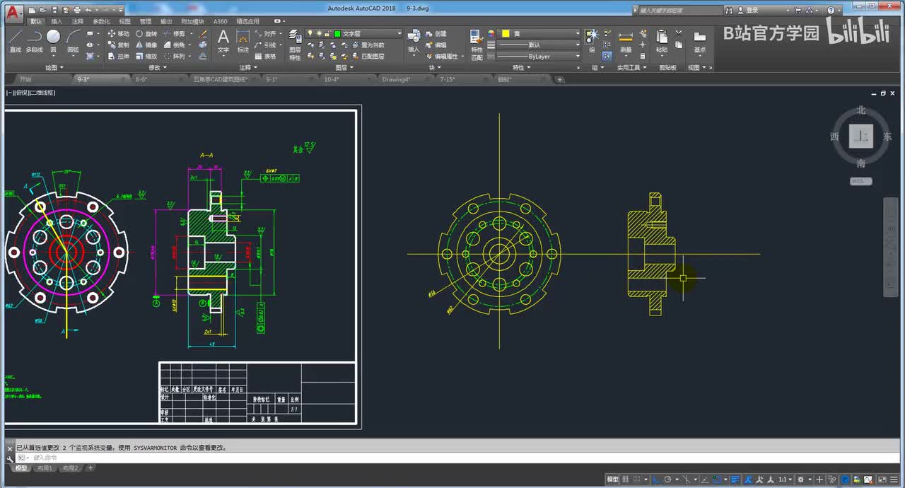Select the Line (直线) drawing tool
This screenshot has width=905, height=488.
pos(15,40)
